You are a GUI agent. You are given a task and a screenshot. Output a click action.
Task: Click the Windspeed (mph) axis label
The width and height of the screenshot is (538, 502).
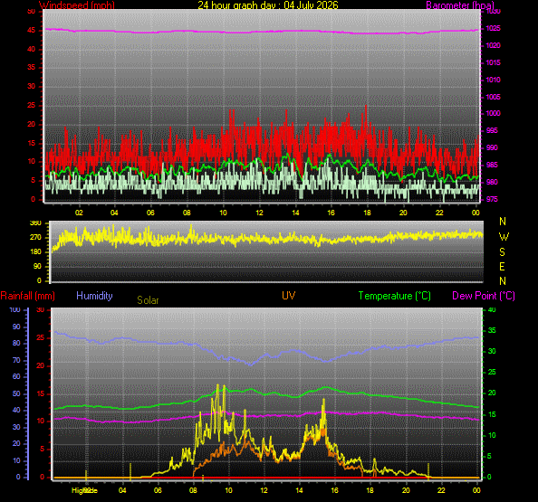tap(77, 5)
